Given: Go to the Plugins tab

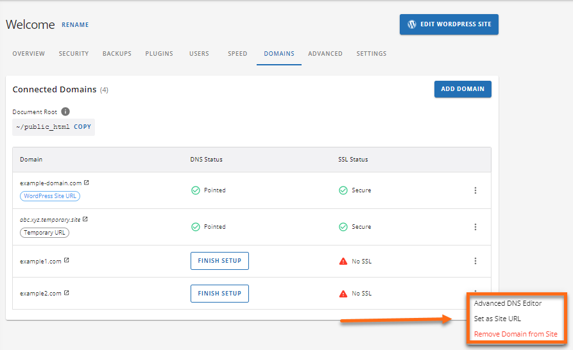Looking at the screenshot, I should (159, 54).
